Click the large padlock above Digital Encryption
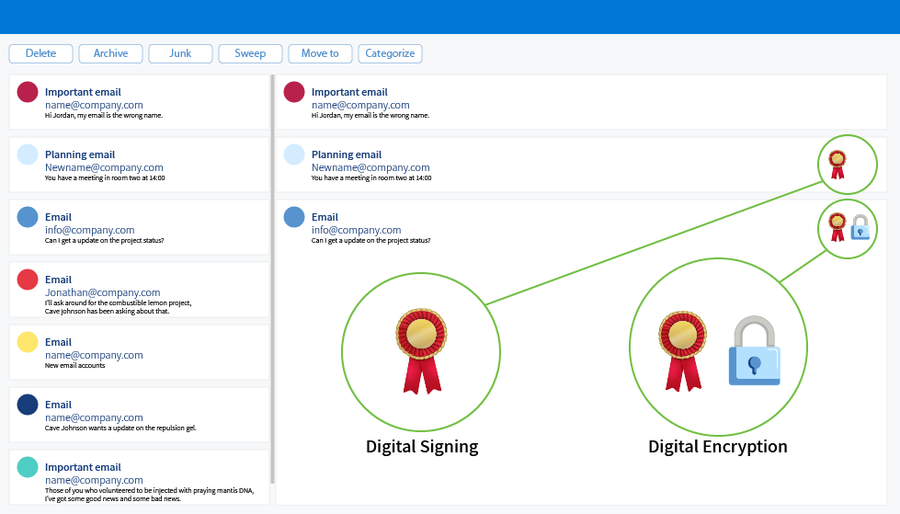The image size is (900, 514). [754, 350]
